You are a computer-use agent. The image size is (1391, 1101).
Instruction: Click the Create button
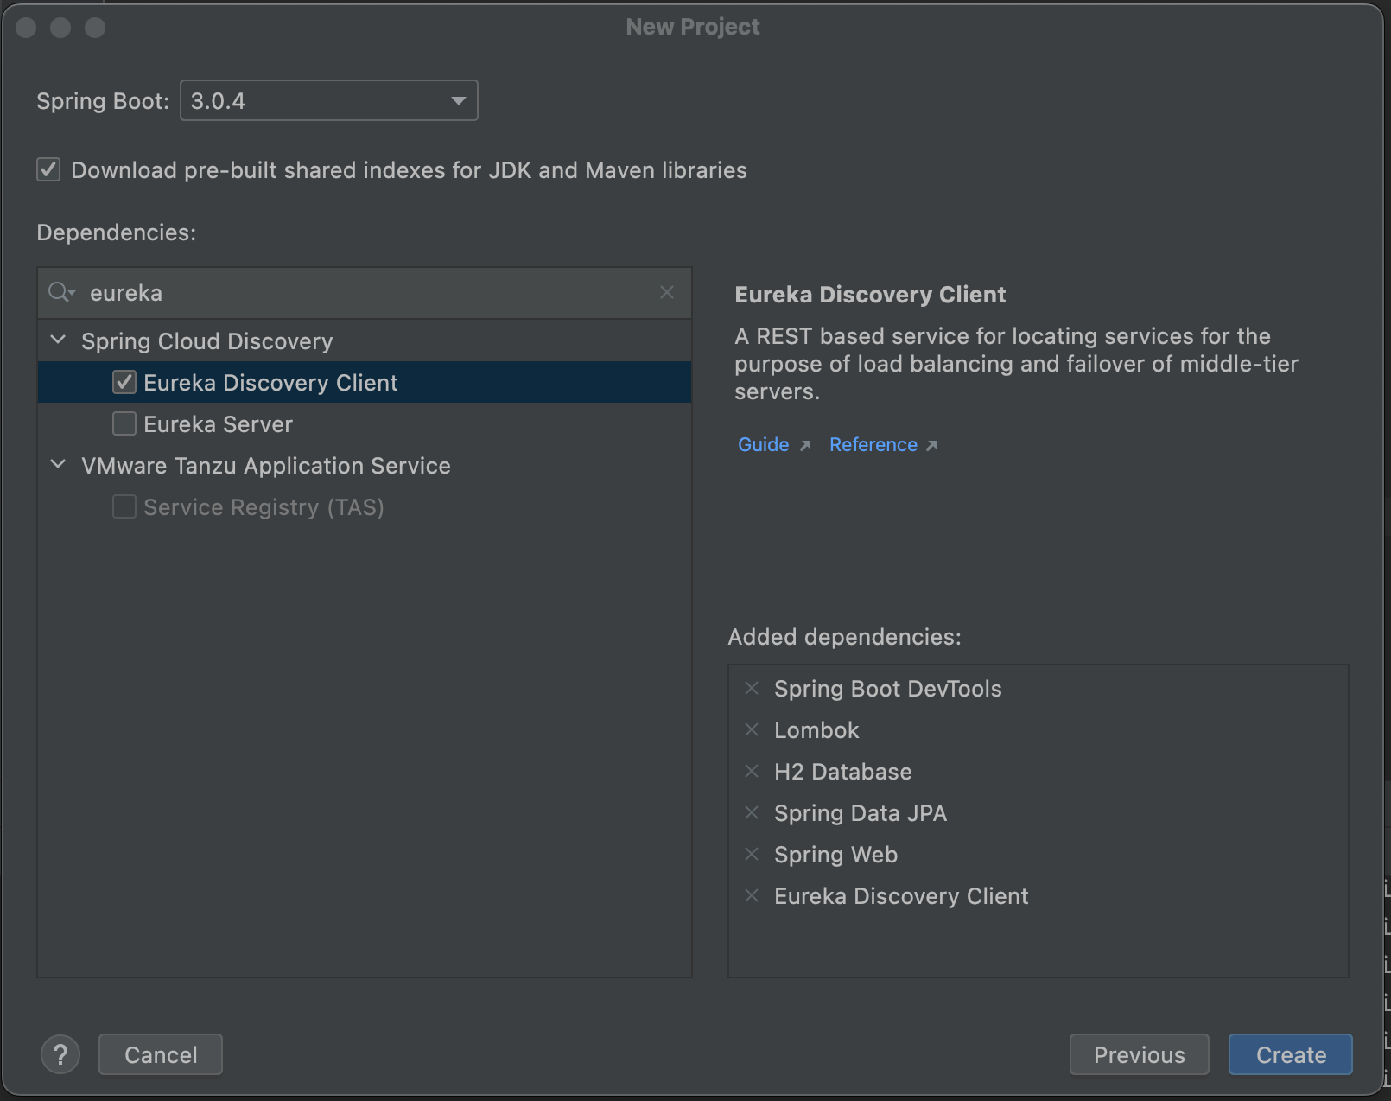point(1291,1054)
